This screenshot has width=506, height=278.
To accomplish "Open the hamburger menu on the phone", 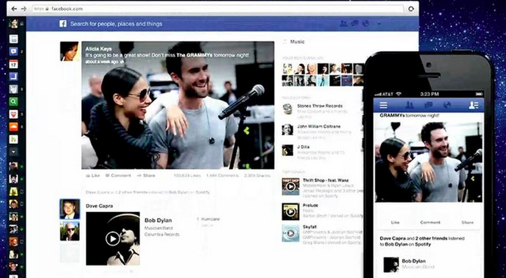I will [x=384, y=105].
